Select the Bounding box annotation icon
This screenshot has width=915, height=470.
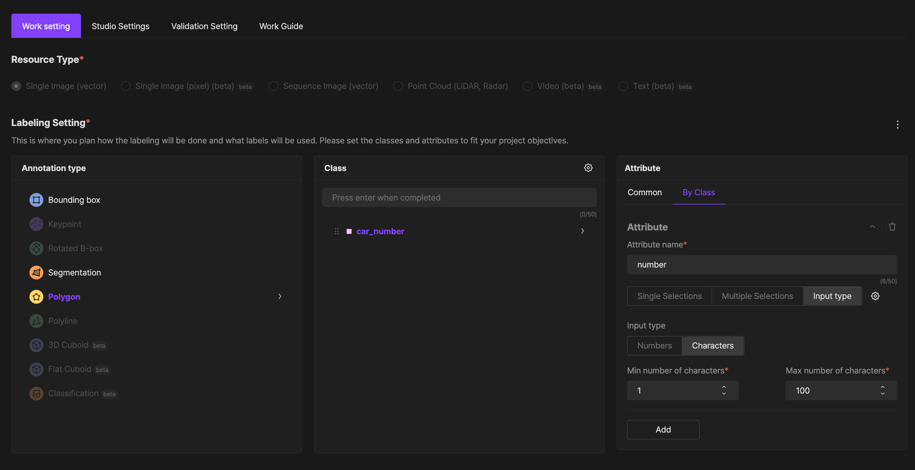click(x=36, y=200)
